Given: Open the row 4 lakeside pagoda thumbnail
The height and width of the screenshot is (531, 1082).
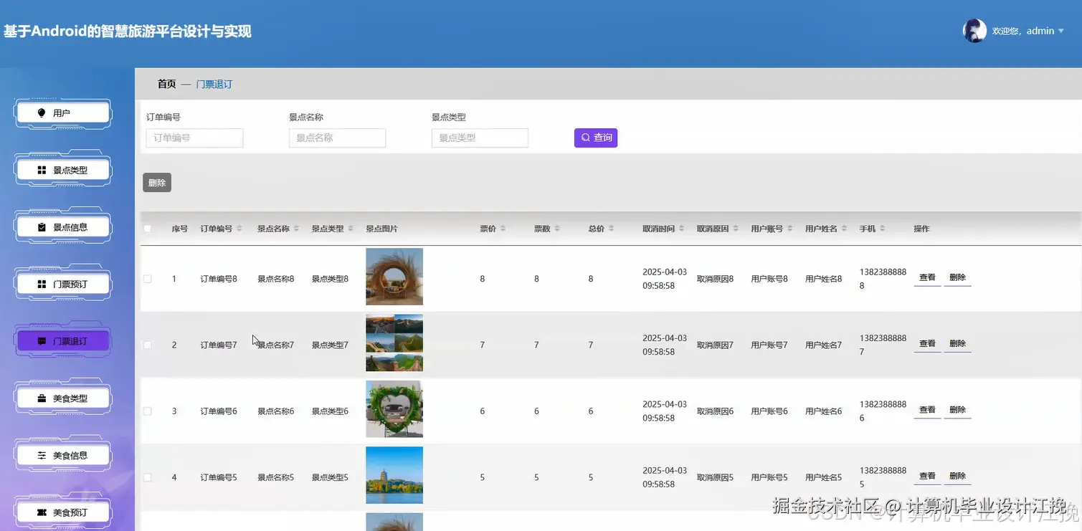Looking at the screenshot, I should click(394, 475).
